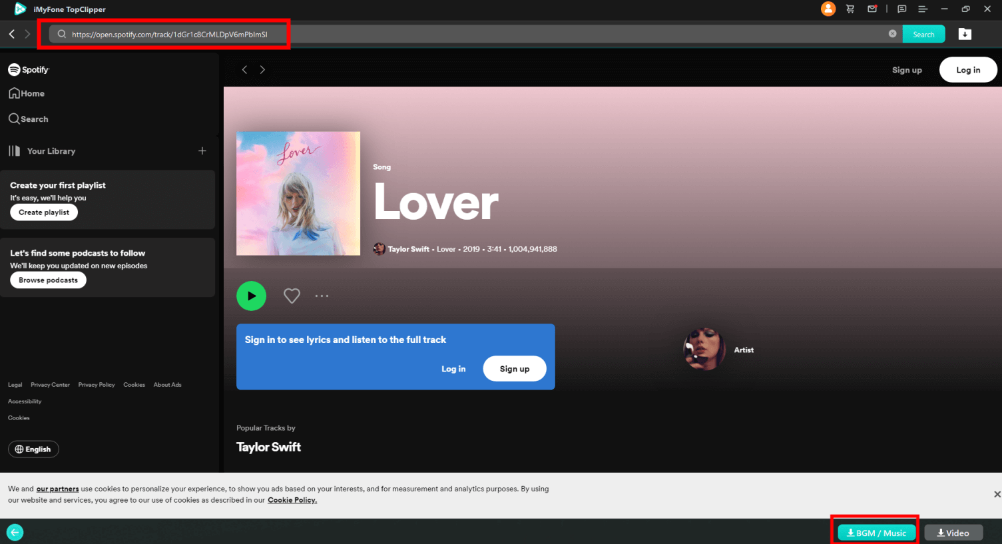Like the song with the heart icon
Screen dimensions: 1002x544
[292, 296]
